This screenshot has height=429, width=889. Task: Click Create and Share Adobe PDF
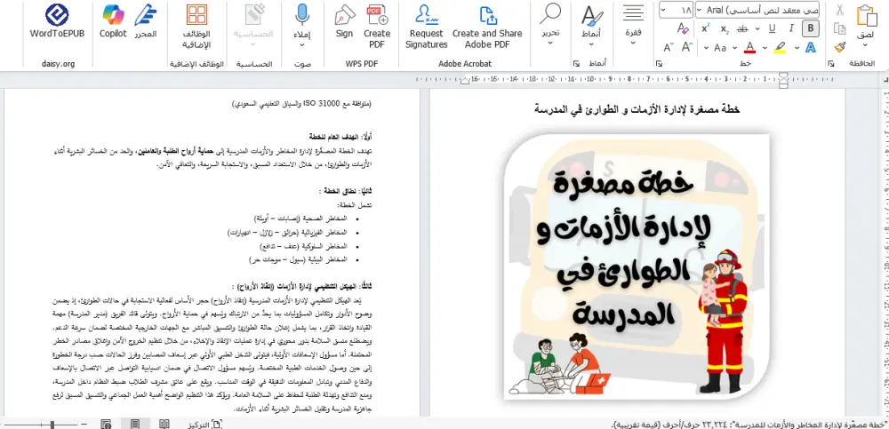pos(487,27)
